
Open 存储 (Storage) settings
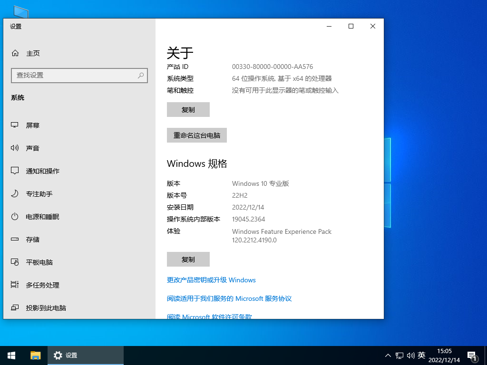tap(33, 239)
